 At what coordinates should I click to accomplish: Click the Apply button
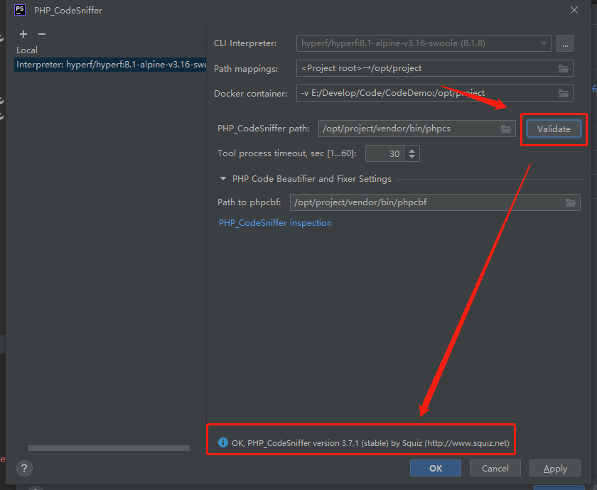(555, 468)
